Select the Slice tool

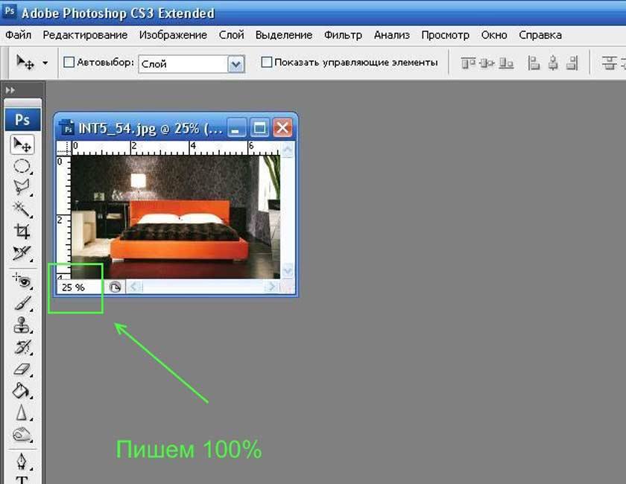click(22, 253)
